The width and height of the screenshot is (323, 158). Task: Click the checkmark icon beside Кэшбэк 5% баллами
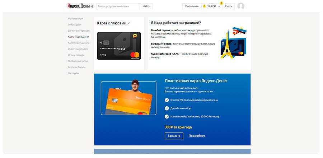coord(167,100)
